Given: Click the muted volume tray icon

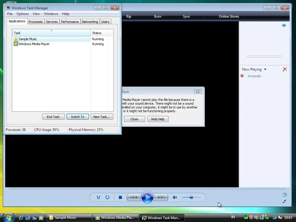Looking at the screenshot, I should (x=280, y=217).
